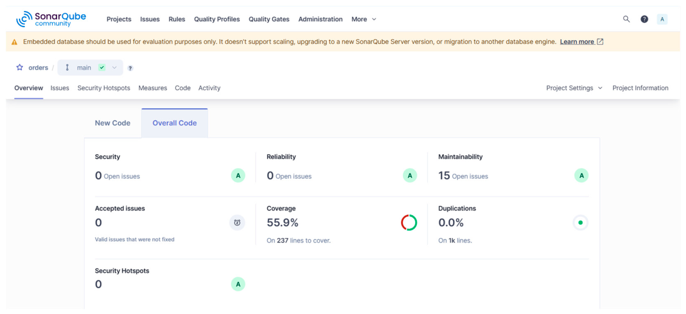Switch to the Security Hotspots tab
Screen dimensions: 686x314
click(x=104, y=88)
